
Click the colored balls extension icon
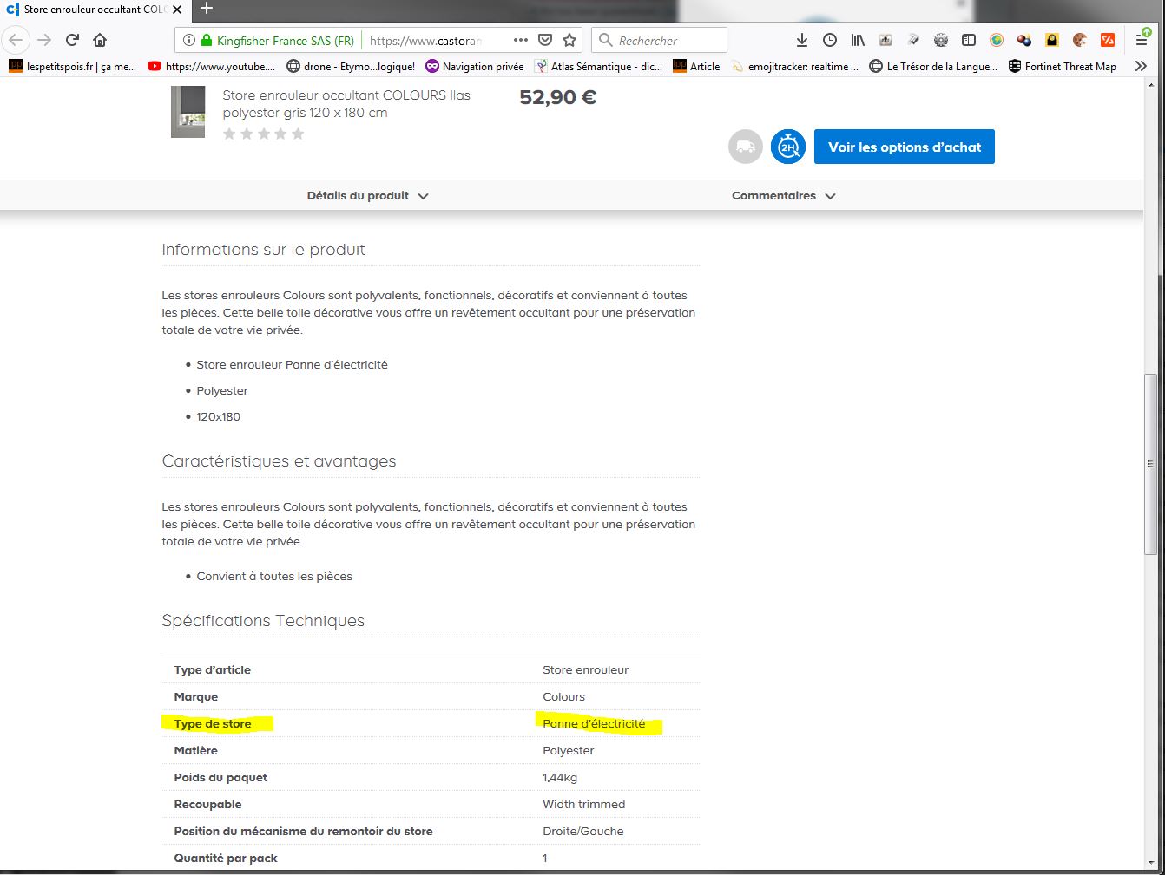[x=1024, y=40]
